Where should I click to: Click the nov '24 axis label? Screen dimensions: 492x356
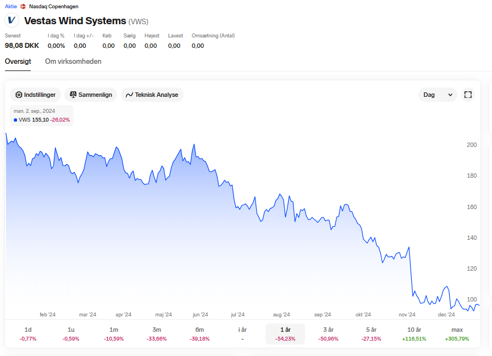pos(407,315)
